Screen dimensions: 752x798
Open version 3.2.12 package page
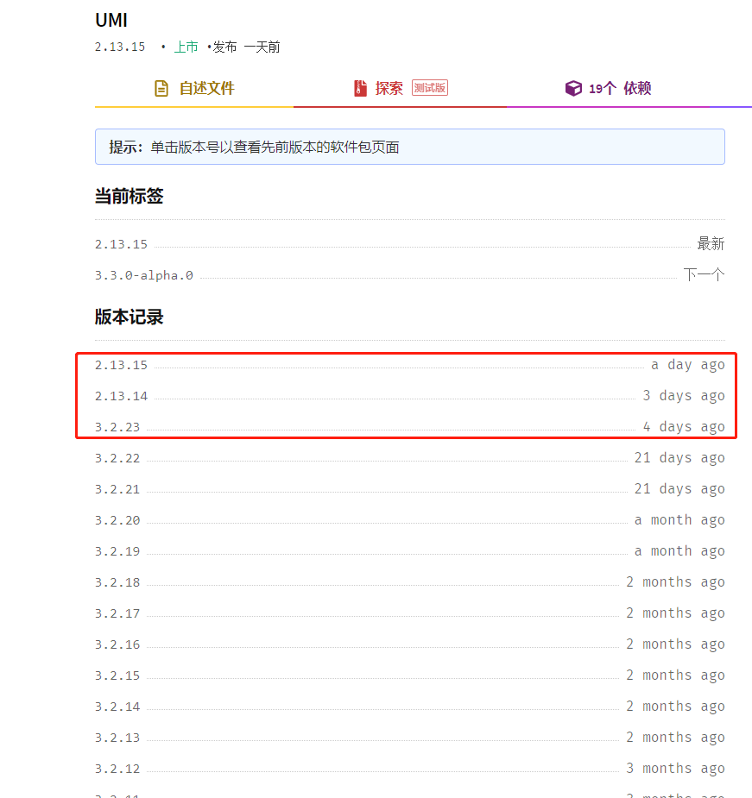pos(117,769)
